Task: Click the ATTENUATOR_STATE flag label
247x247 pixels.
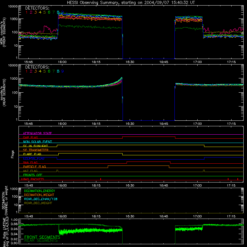Action: point(37,133)
